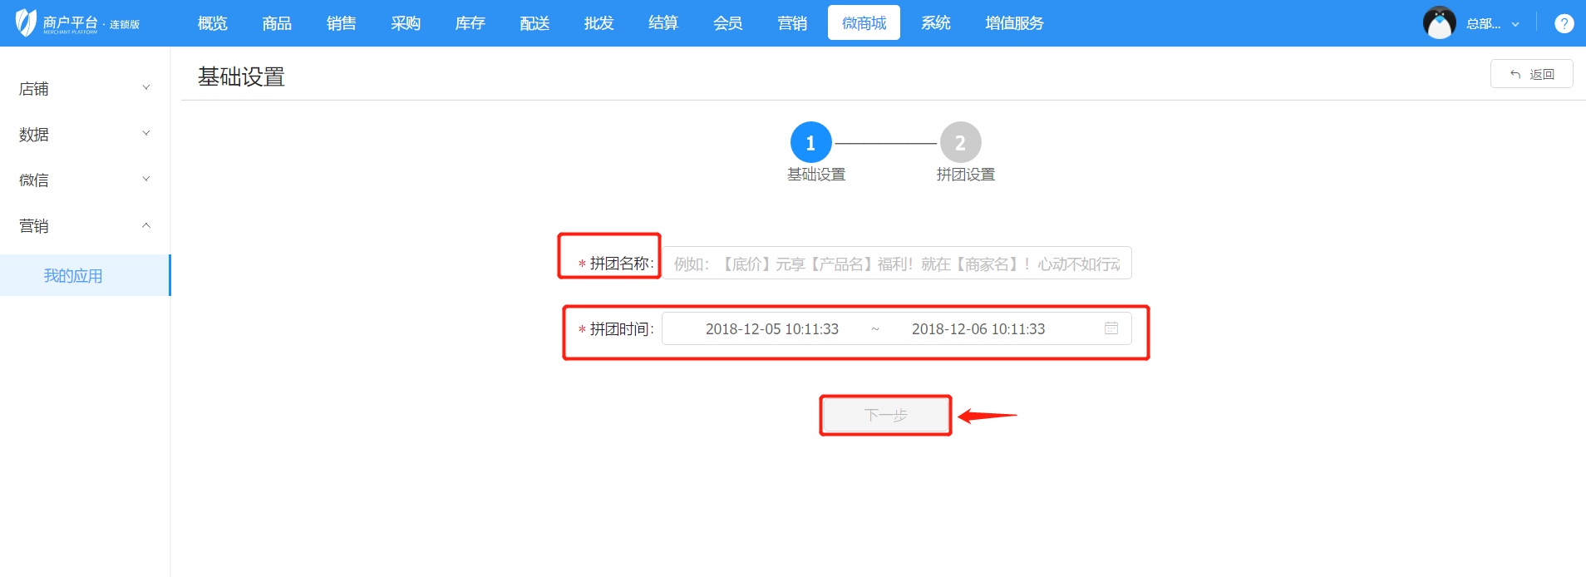Click step 2 circle 拼团设置
This screenshot has width=1586, height=577.
click(960, 143)
